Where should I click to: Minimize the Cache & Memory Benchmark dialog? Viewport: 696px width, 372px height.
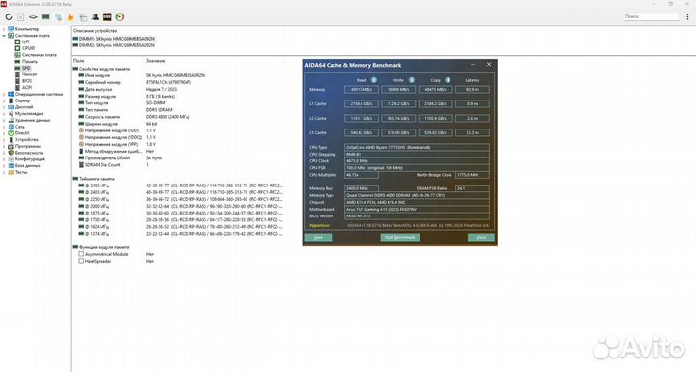[x=473, y=65]
